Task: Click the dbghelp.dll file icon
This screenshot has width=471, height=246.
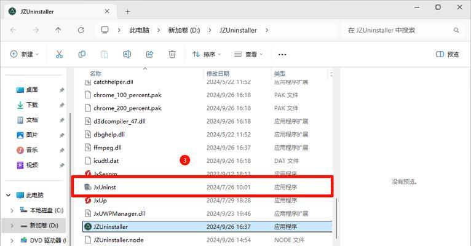Action: pos(88,134)
